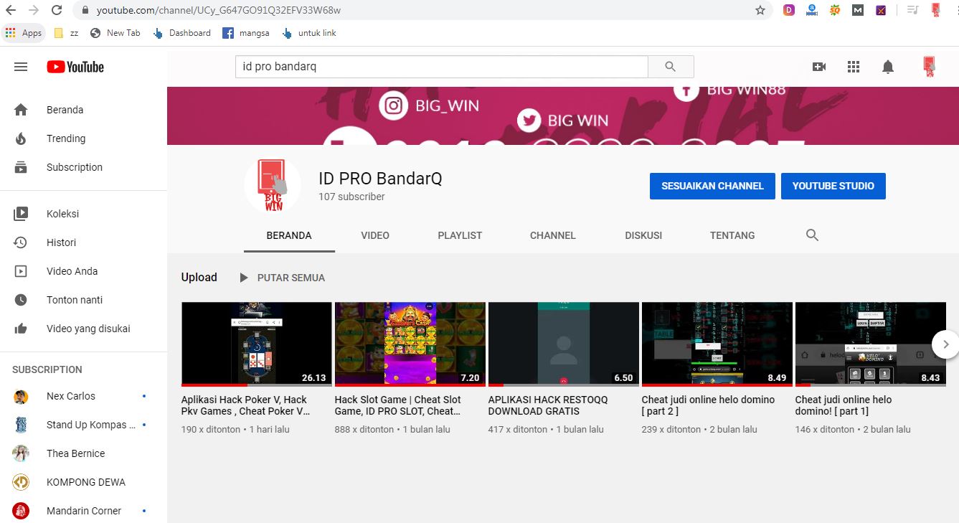
Task: Click the browser reload button
Action: [57, 10]
